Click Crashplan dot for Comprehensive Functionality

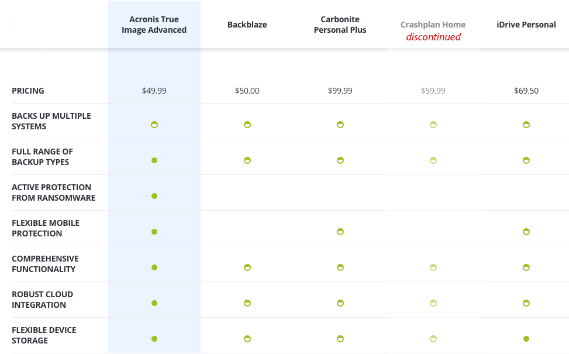tap(433, 267)
